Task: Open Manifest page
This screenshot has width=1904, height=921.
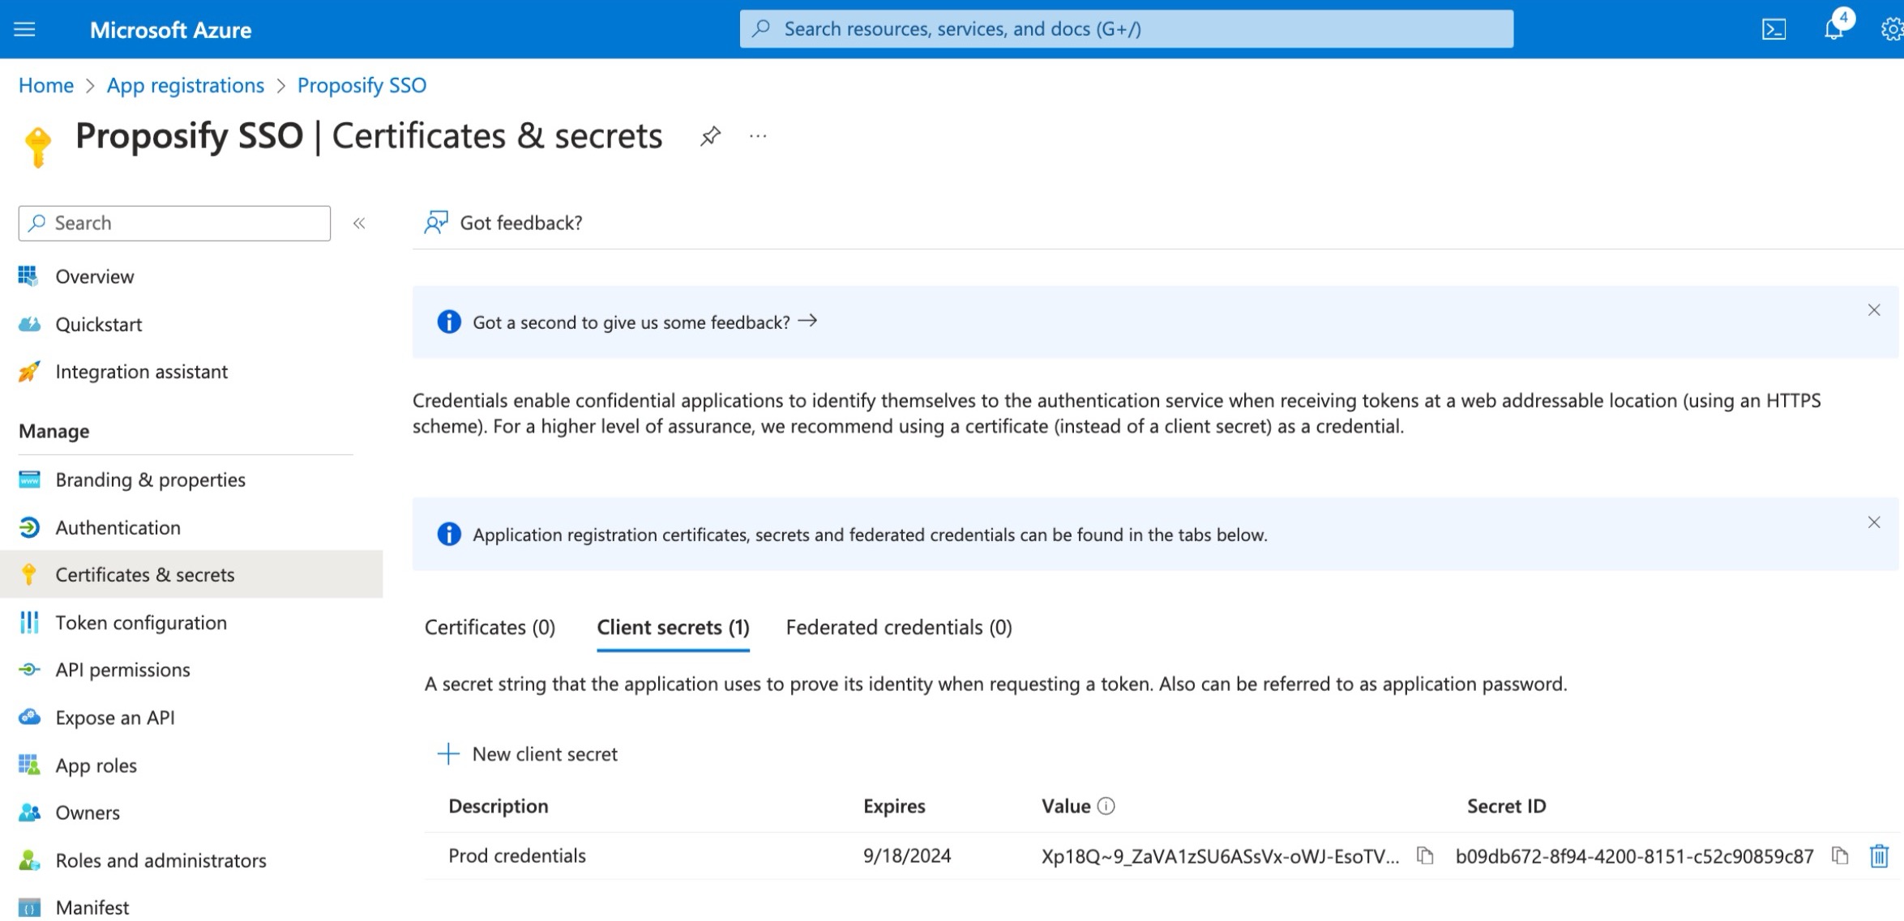Action: [x=92, y=908]
